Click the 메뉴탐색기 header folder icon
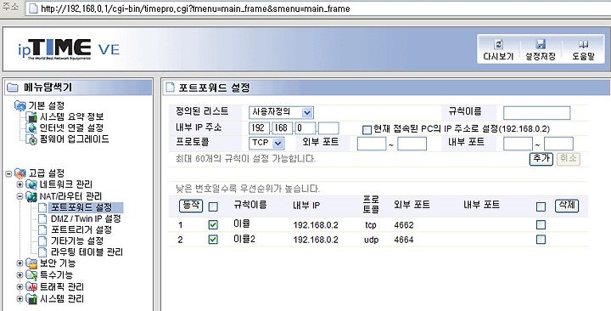The height and width of the screenshot is (311, 611). pyautogui.click(x=13, y=88)
